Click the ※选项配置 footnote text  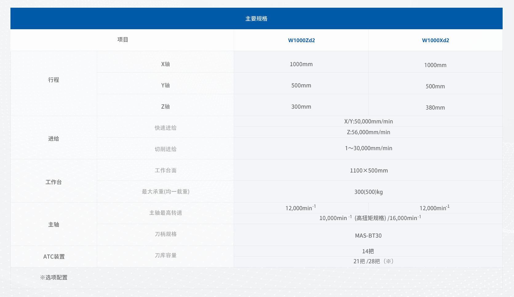coord(54,277)
